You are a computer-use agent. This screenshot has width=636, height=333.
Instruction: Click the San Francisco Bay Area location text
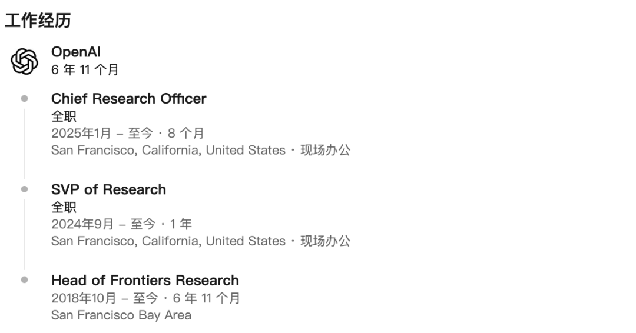tap(121, 315)
